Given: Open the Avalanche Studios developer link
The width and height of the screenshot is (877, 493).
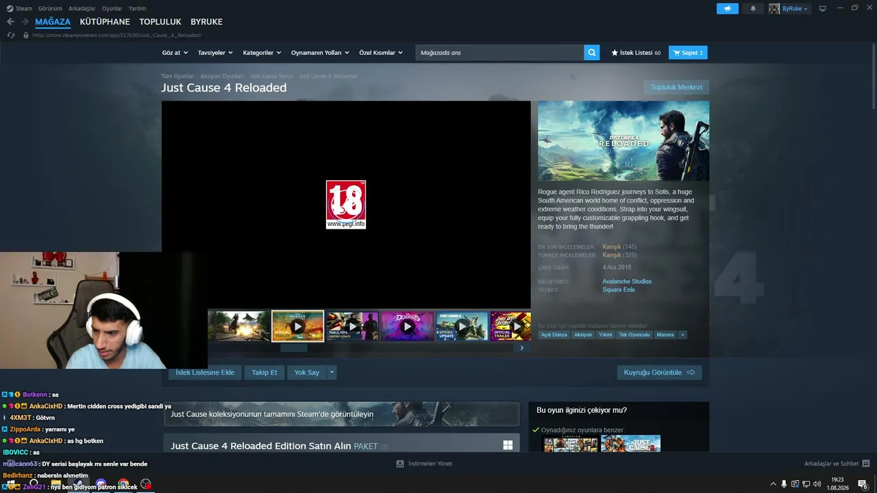Looking at the screenshot, I should (x=627, y=281).
